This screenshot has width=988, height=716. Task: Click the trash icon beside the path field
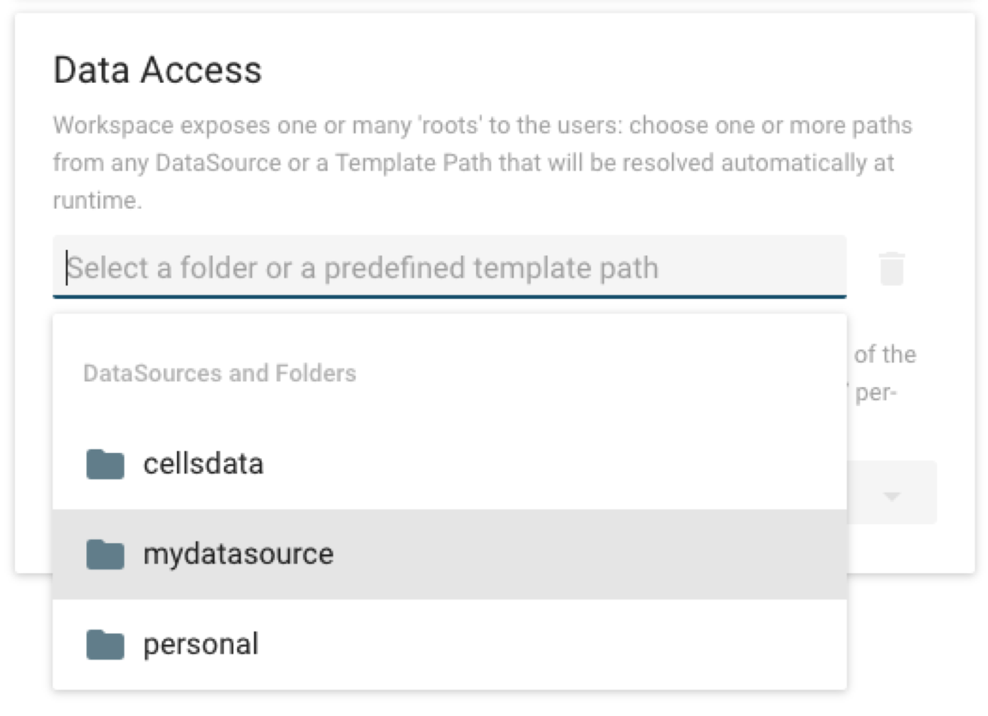coord(891,268)
